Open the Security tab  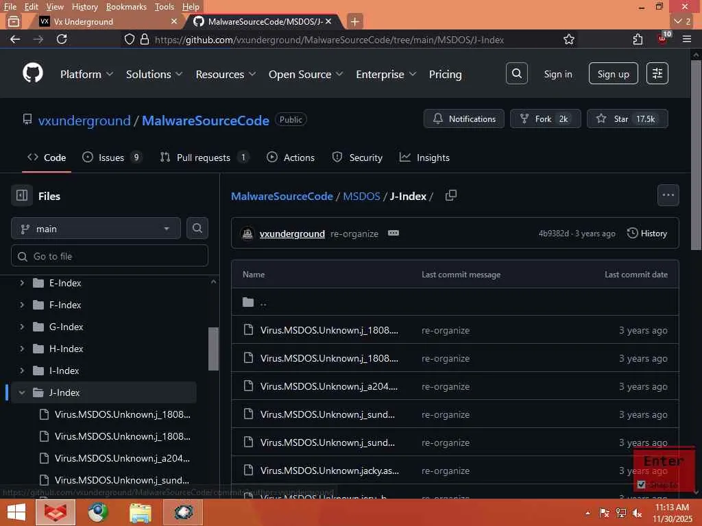coord(357,158)
